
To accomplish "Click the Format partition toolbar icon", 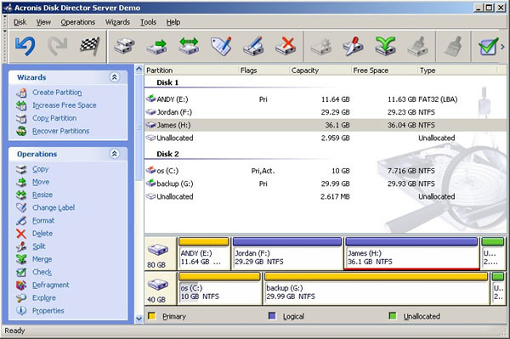I will pyautogui.click(x=253, y=46).
